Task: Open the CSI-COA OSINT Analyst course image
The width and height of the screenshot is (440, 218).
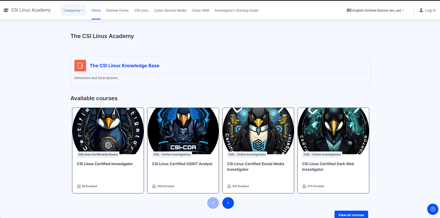Action: [183, 131]
